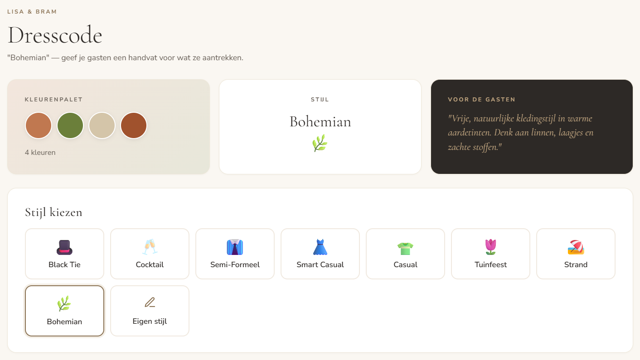Select the Black Tie top hat icon
Image resolution: width=640 pixels, height=360 pixels.
pyautogui.click(x=64, y=247)
